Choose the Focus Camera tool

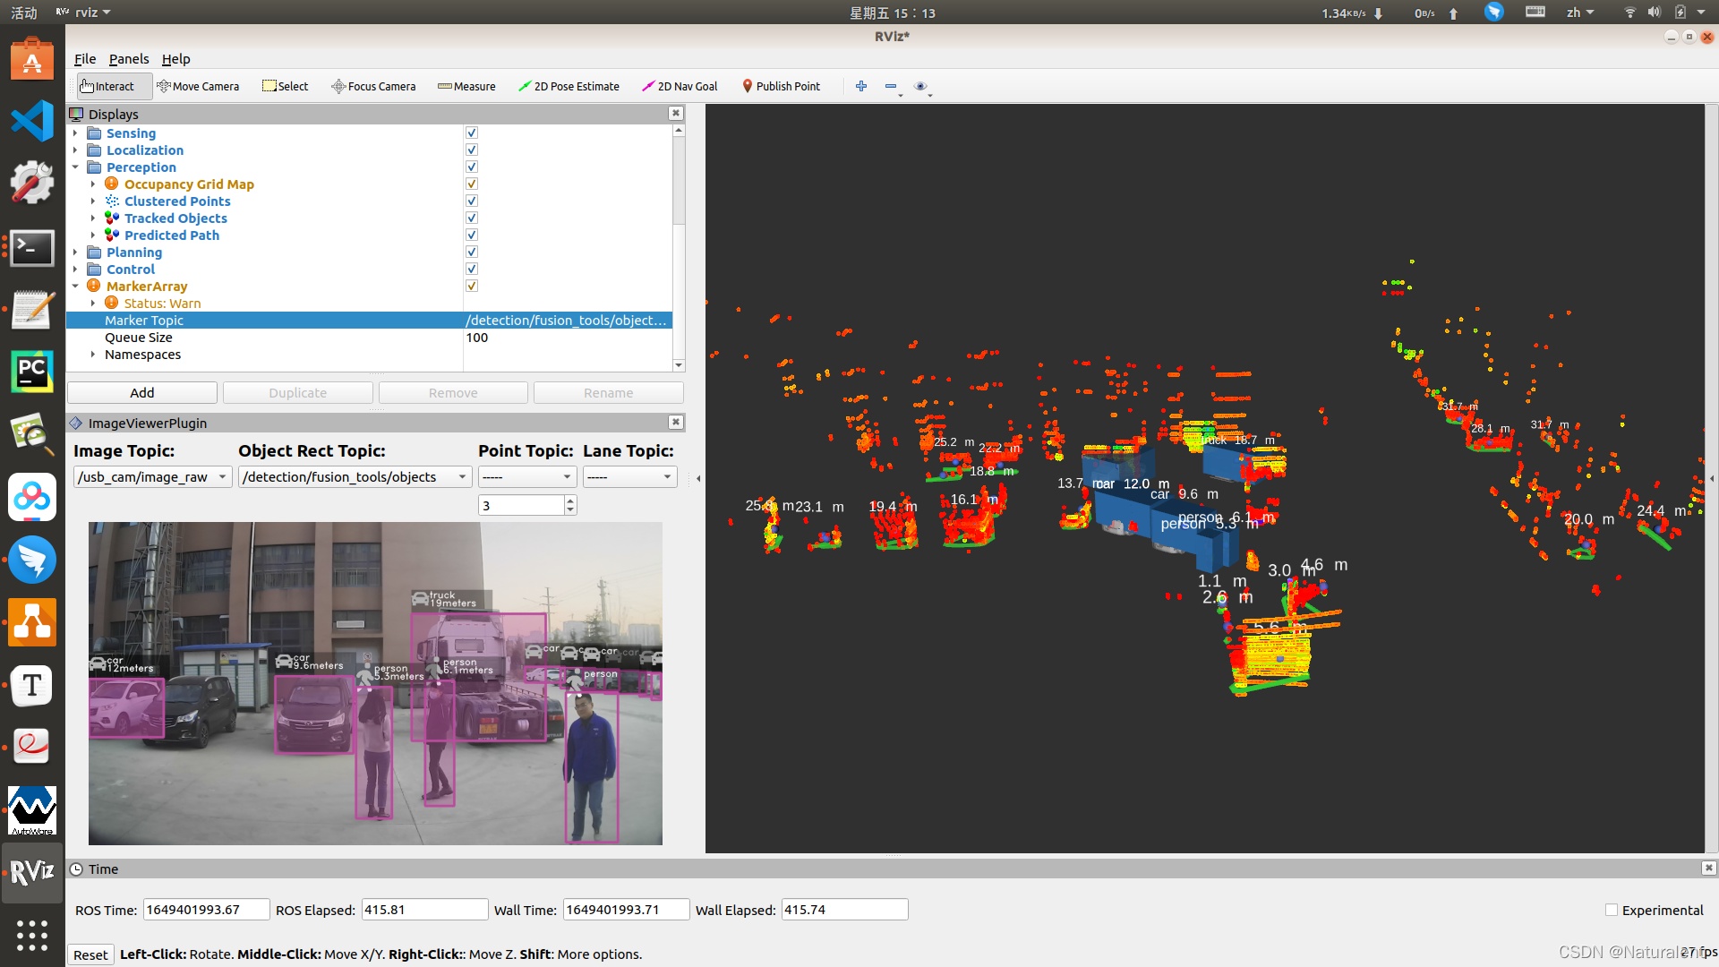pos(373,86)
